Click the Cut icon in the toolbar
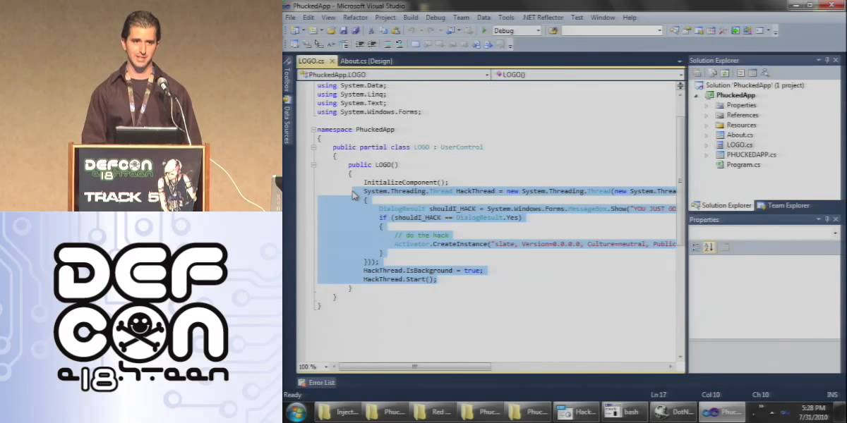 (x=371, y=30)
